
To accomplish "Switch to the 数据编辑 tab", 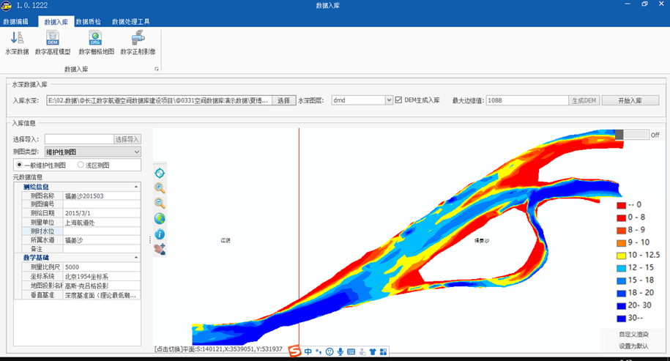I will point(15,21).
